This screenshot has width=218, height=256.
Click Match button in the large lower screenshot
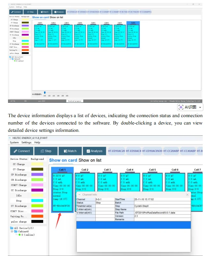[70, 151]
